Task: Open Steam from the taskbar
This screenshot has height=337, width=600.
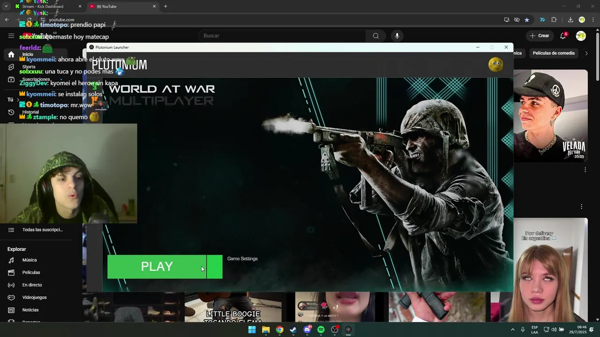Action: pyautogui.click(x=293, y=330)
